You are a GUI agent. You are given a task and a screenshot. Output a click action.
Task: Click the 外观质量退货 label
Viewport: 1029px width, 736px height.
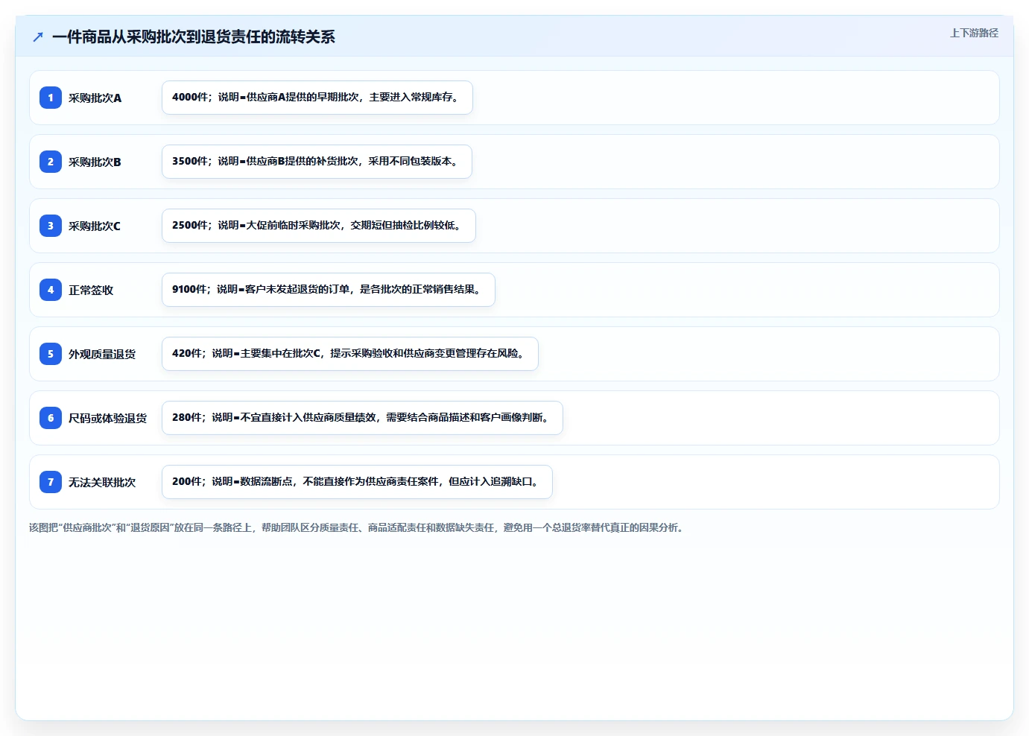pos(102,354)
